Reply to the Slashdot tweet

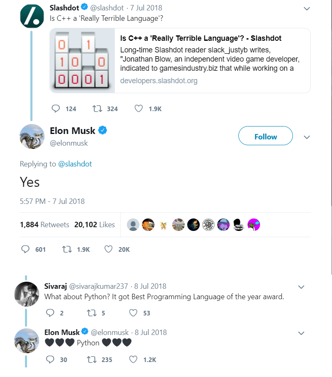tap(56, 109)
